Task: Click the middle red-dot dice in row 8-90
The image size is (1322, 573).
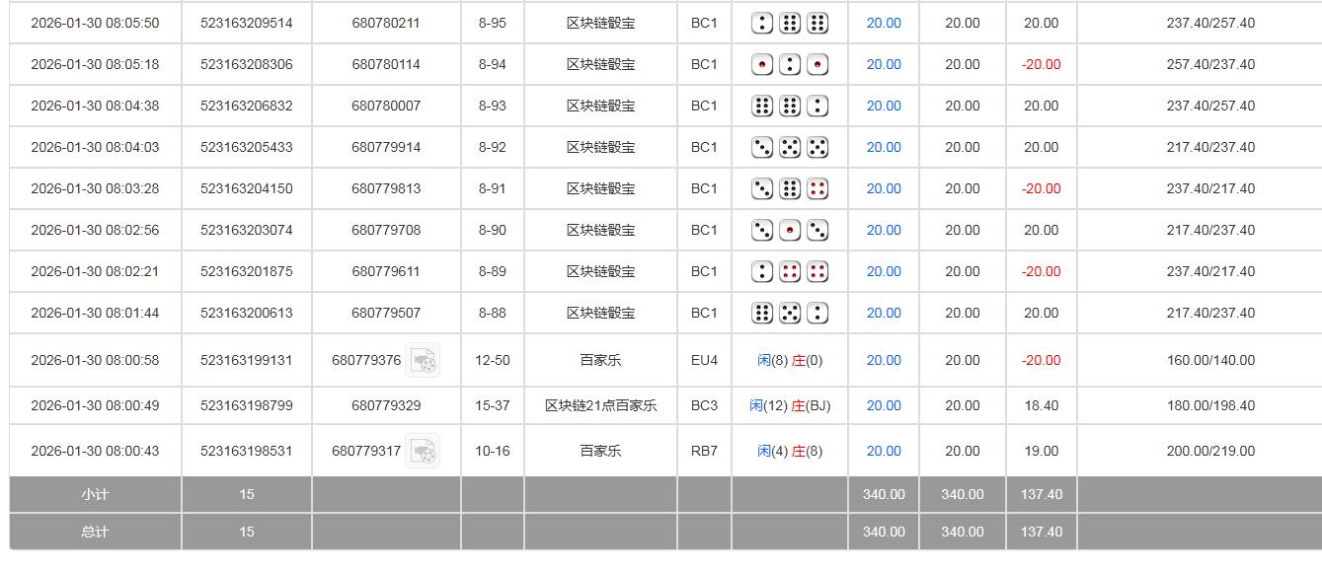Action: (x=789, y=230)
